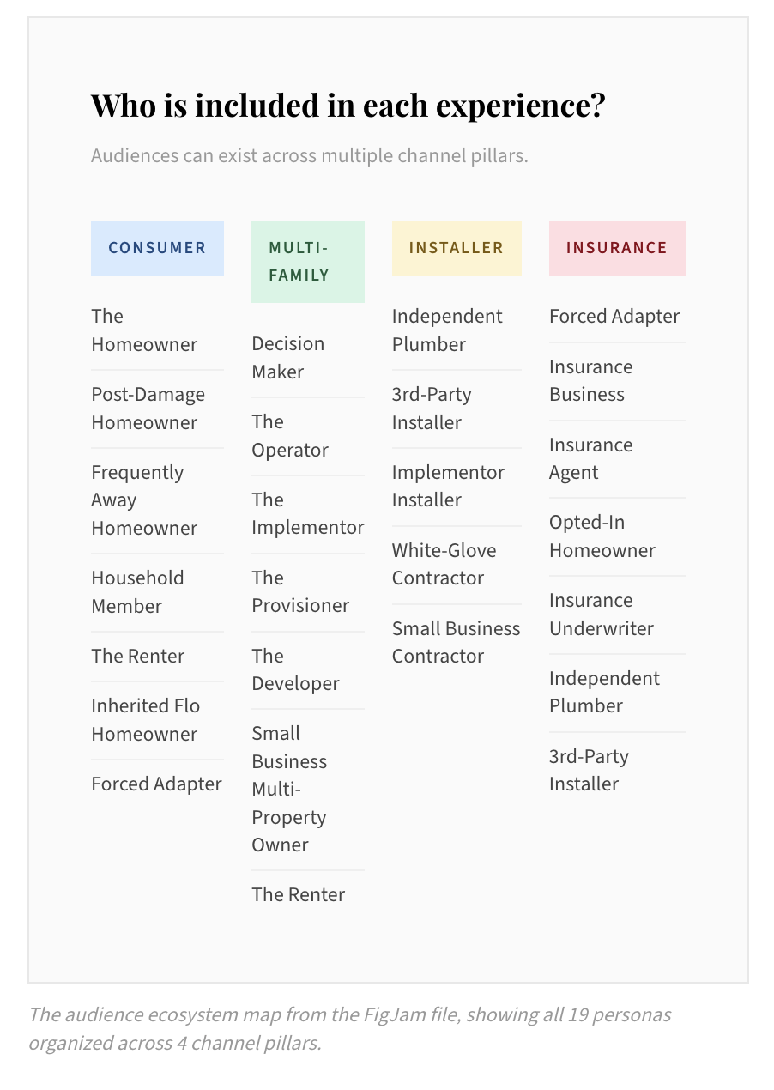Select Insurance Agent entry

pyautogui.click(x=591, y=458)
